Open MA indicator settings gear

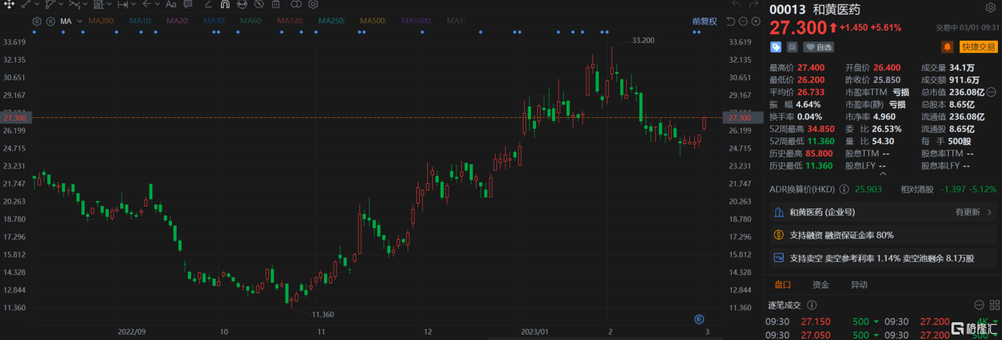(37, 21)
